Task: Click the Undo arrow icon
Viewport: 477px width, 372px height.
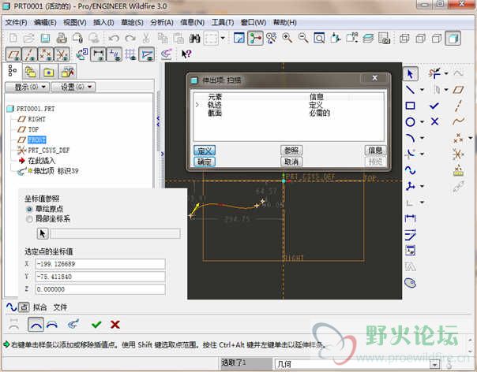Action: (114, 39)
